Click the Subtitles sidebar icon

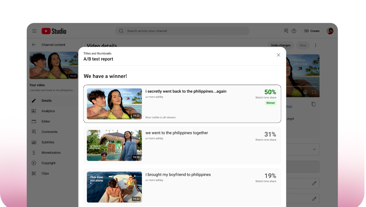point(34,142)
